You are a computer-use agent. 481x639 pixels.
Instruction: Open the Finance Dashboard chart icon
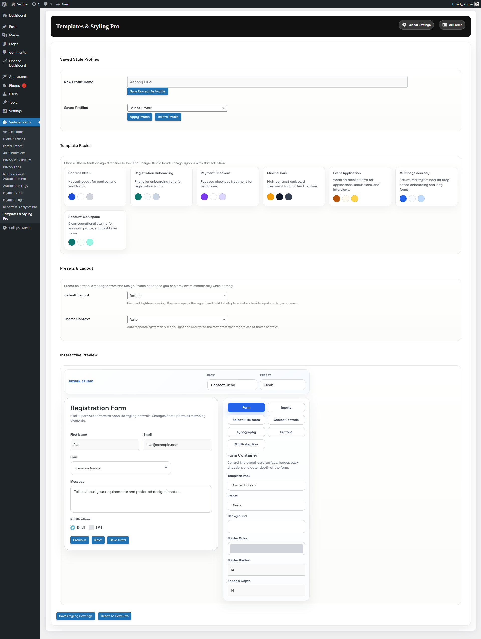click(5, 61)
